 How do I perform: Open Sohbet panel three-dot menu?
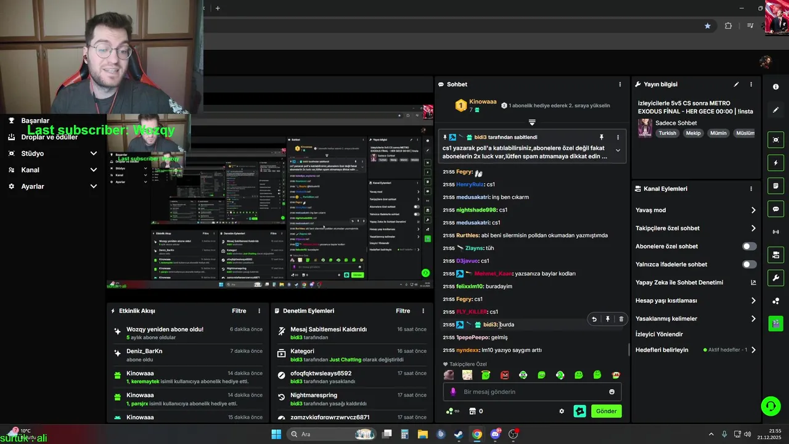(620, 84)
